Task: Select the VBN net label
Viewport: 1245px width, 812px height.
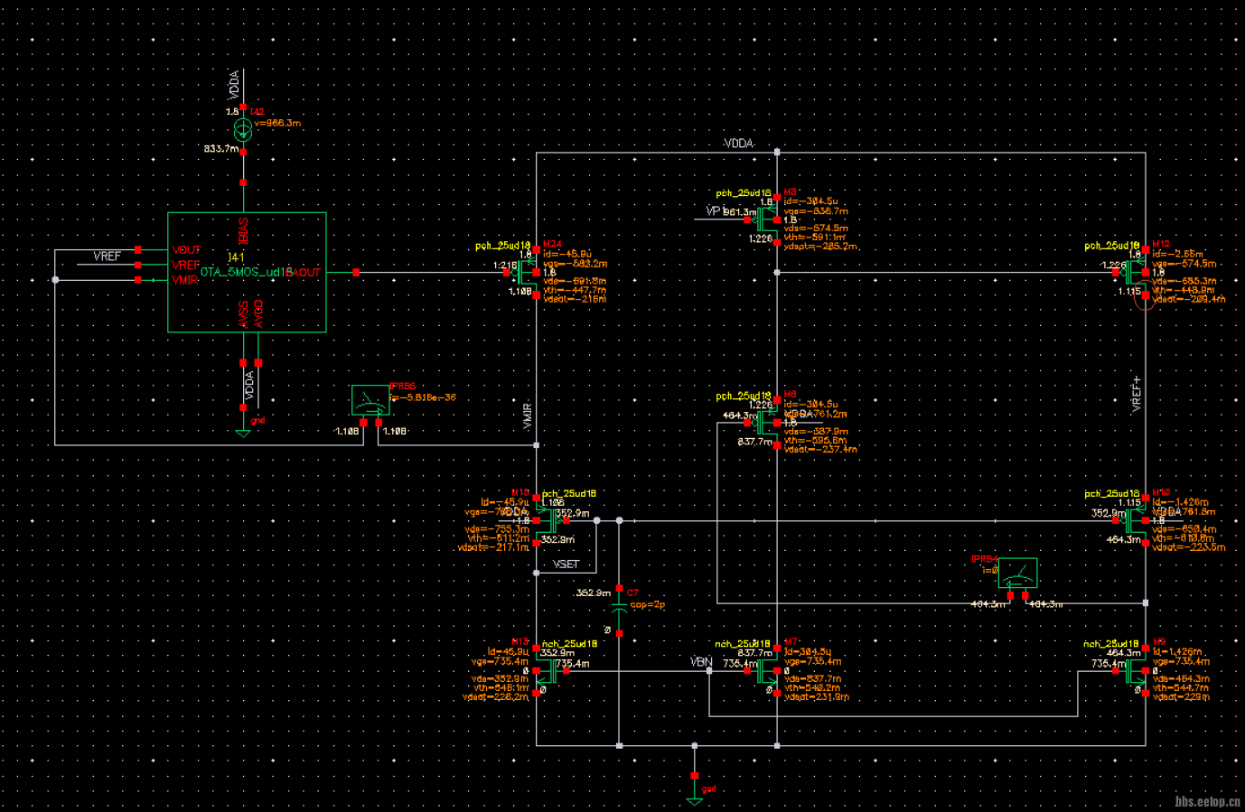Action: pyautogui.click(x=701, y=661)
